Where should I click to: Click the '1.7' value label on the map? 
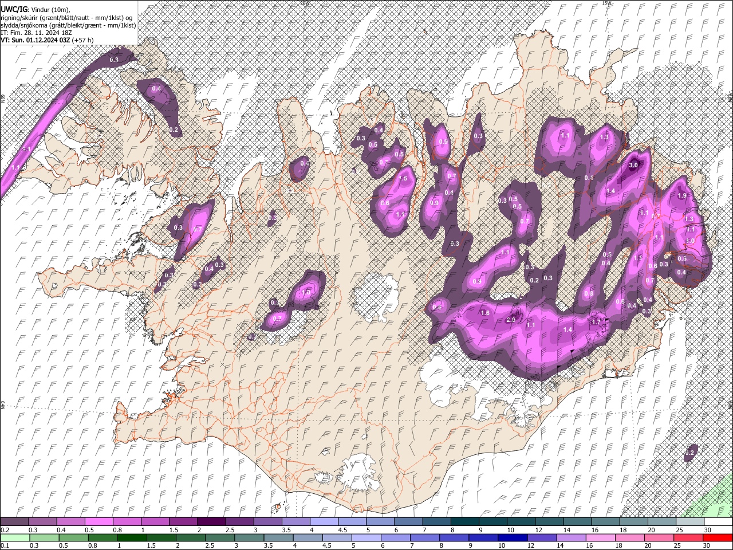(596, 322)
